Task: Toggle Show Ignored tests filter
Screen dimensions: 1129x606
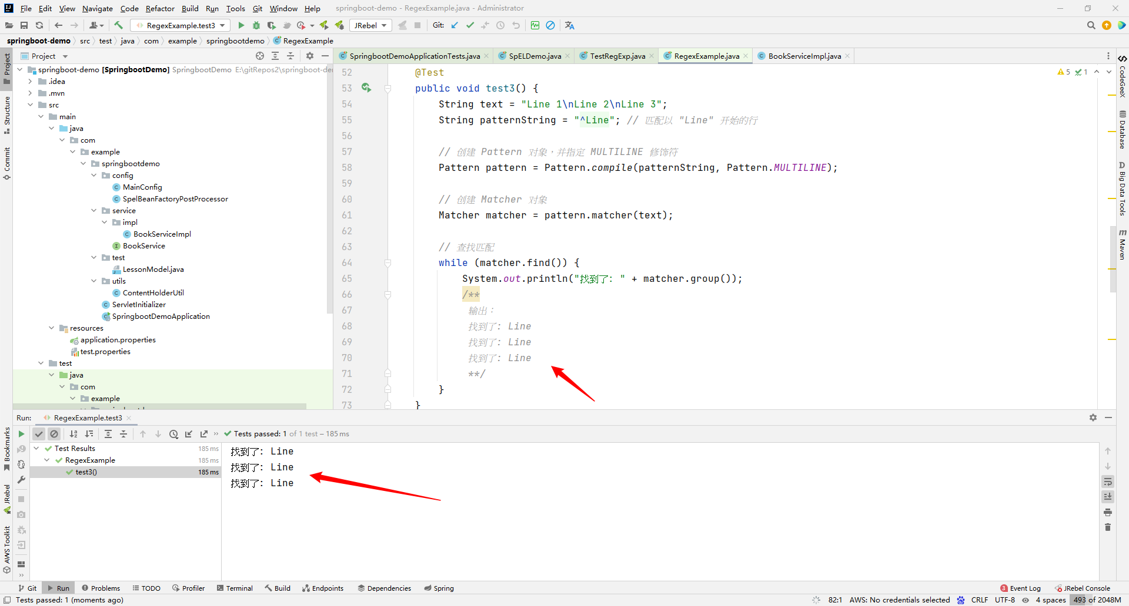Action: [54, 434]
